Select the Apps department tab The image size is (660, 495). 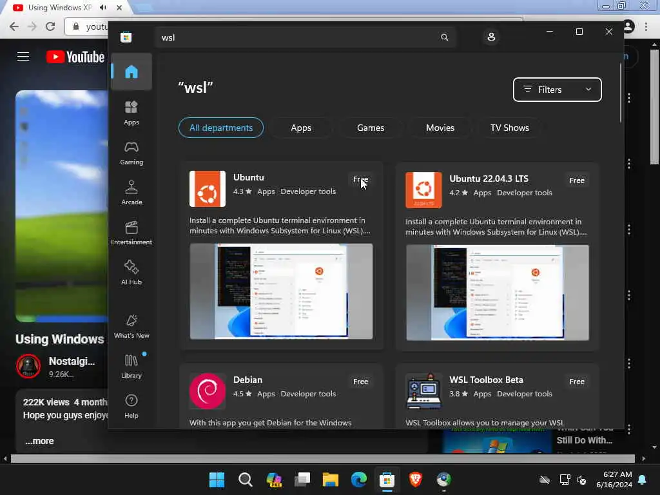coord(301,128)
